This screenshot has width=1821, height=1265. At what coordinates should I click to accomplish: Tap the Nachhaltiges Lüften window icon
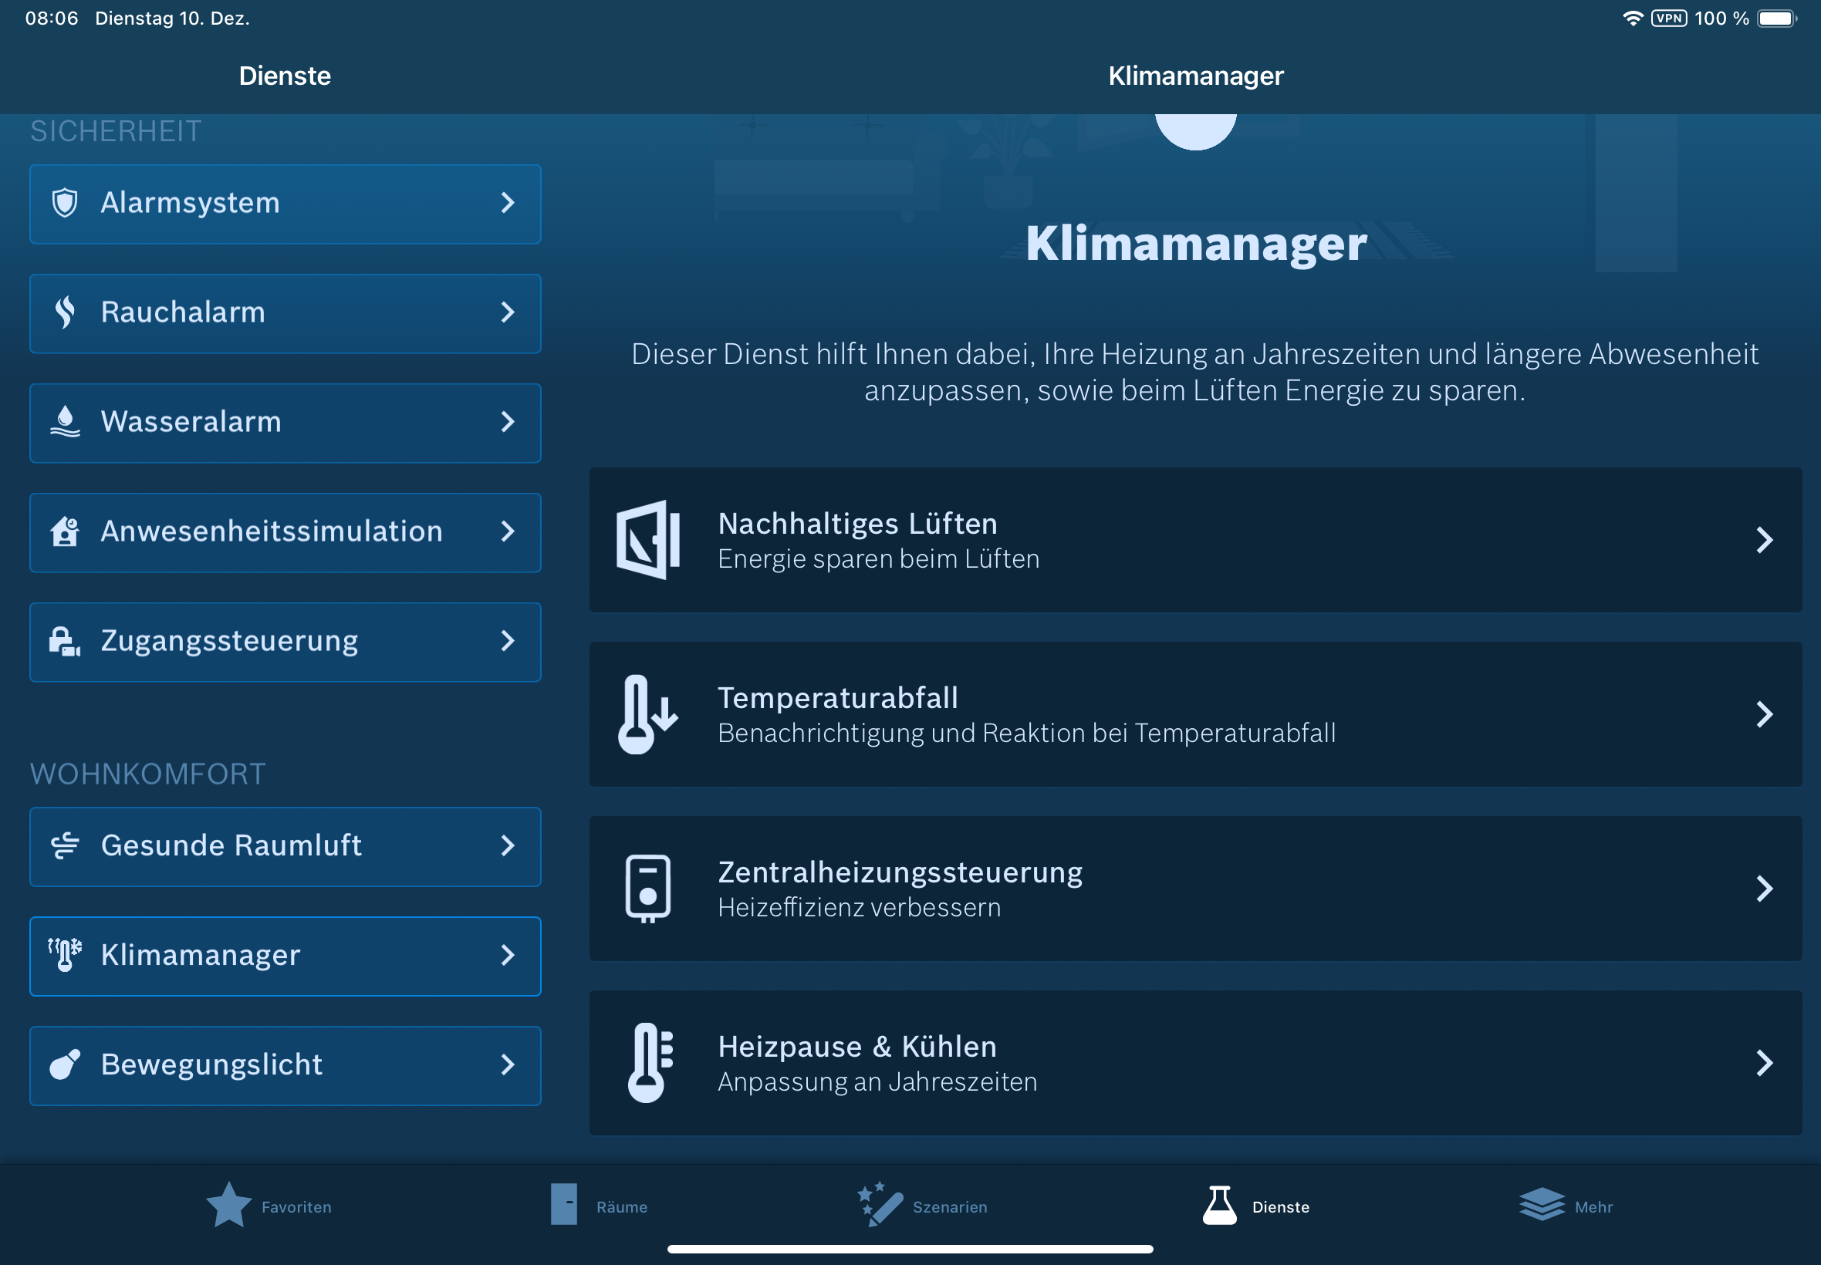647,540
